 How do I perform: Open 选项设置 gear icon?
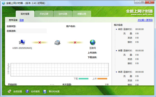click(9, 91)
